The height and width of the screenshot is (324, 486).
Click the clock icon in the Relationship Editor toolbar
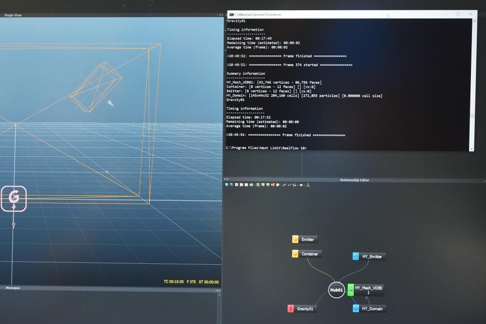pos(231,186)
